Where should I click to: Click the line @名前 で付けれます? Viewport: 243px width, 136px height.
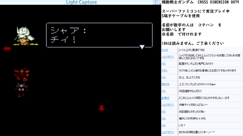coord(182,34)
